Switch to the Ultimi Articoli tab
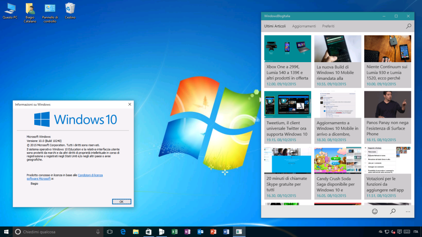Image resolution: width=422 pixels, height=237 pixels. click(275, 26)
